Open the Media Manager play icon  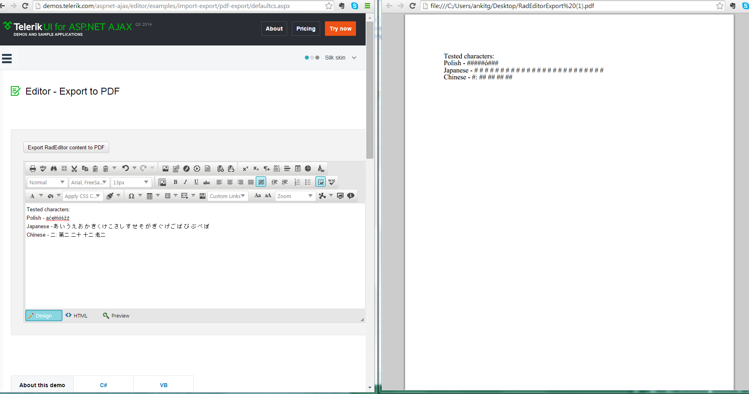197,169
